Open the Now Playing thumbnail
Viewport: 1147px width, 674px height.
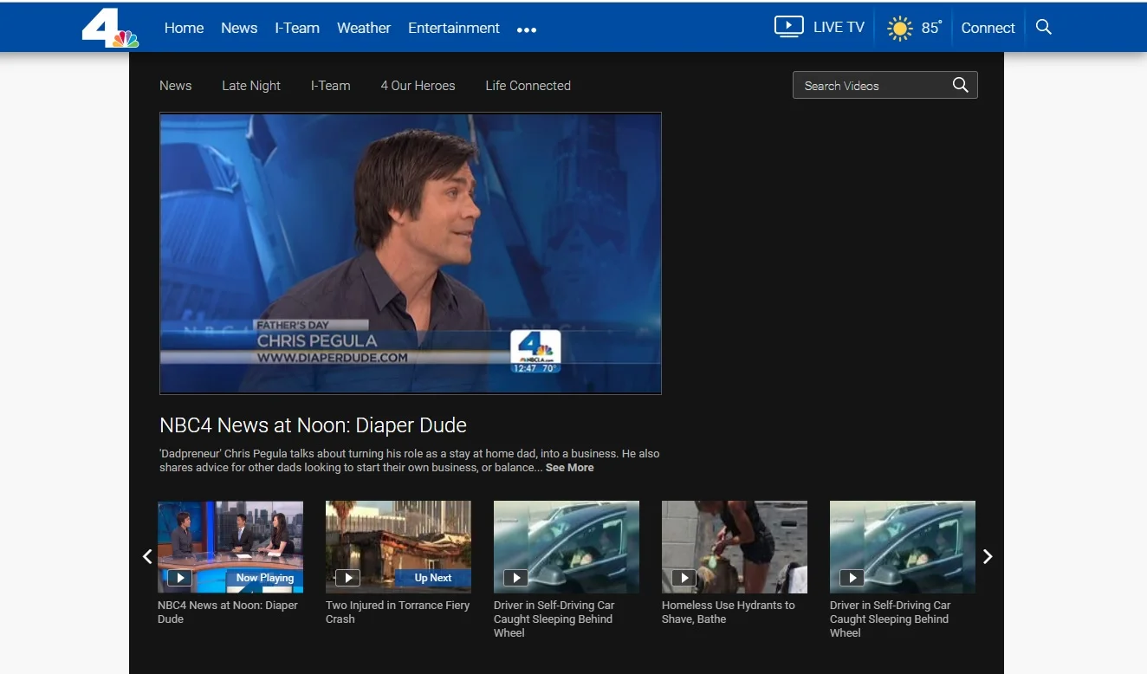tap(230, 547)
